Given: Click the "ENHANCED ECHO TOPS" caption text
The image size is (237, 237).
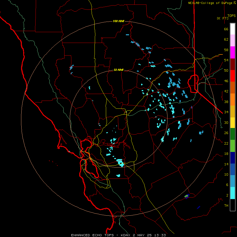Looking at the screenshot, I should click(x=92, y=235).
